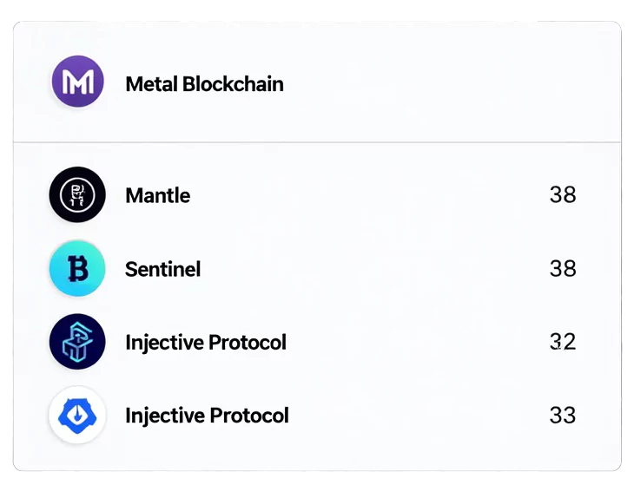Click blank gap between Injective Protocol and 33

[x=417, y=416]
